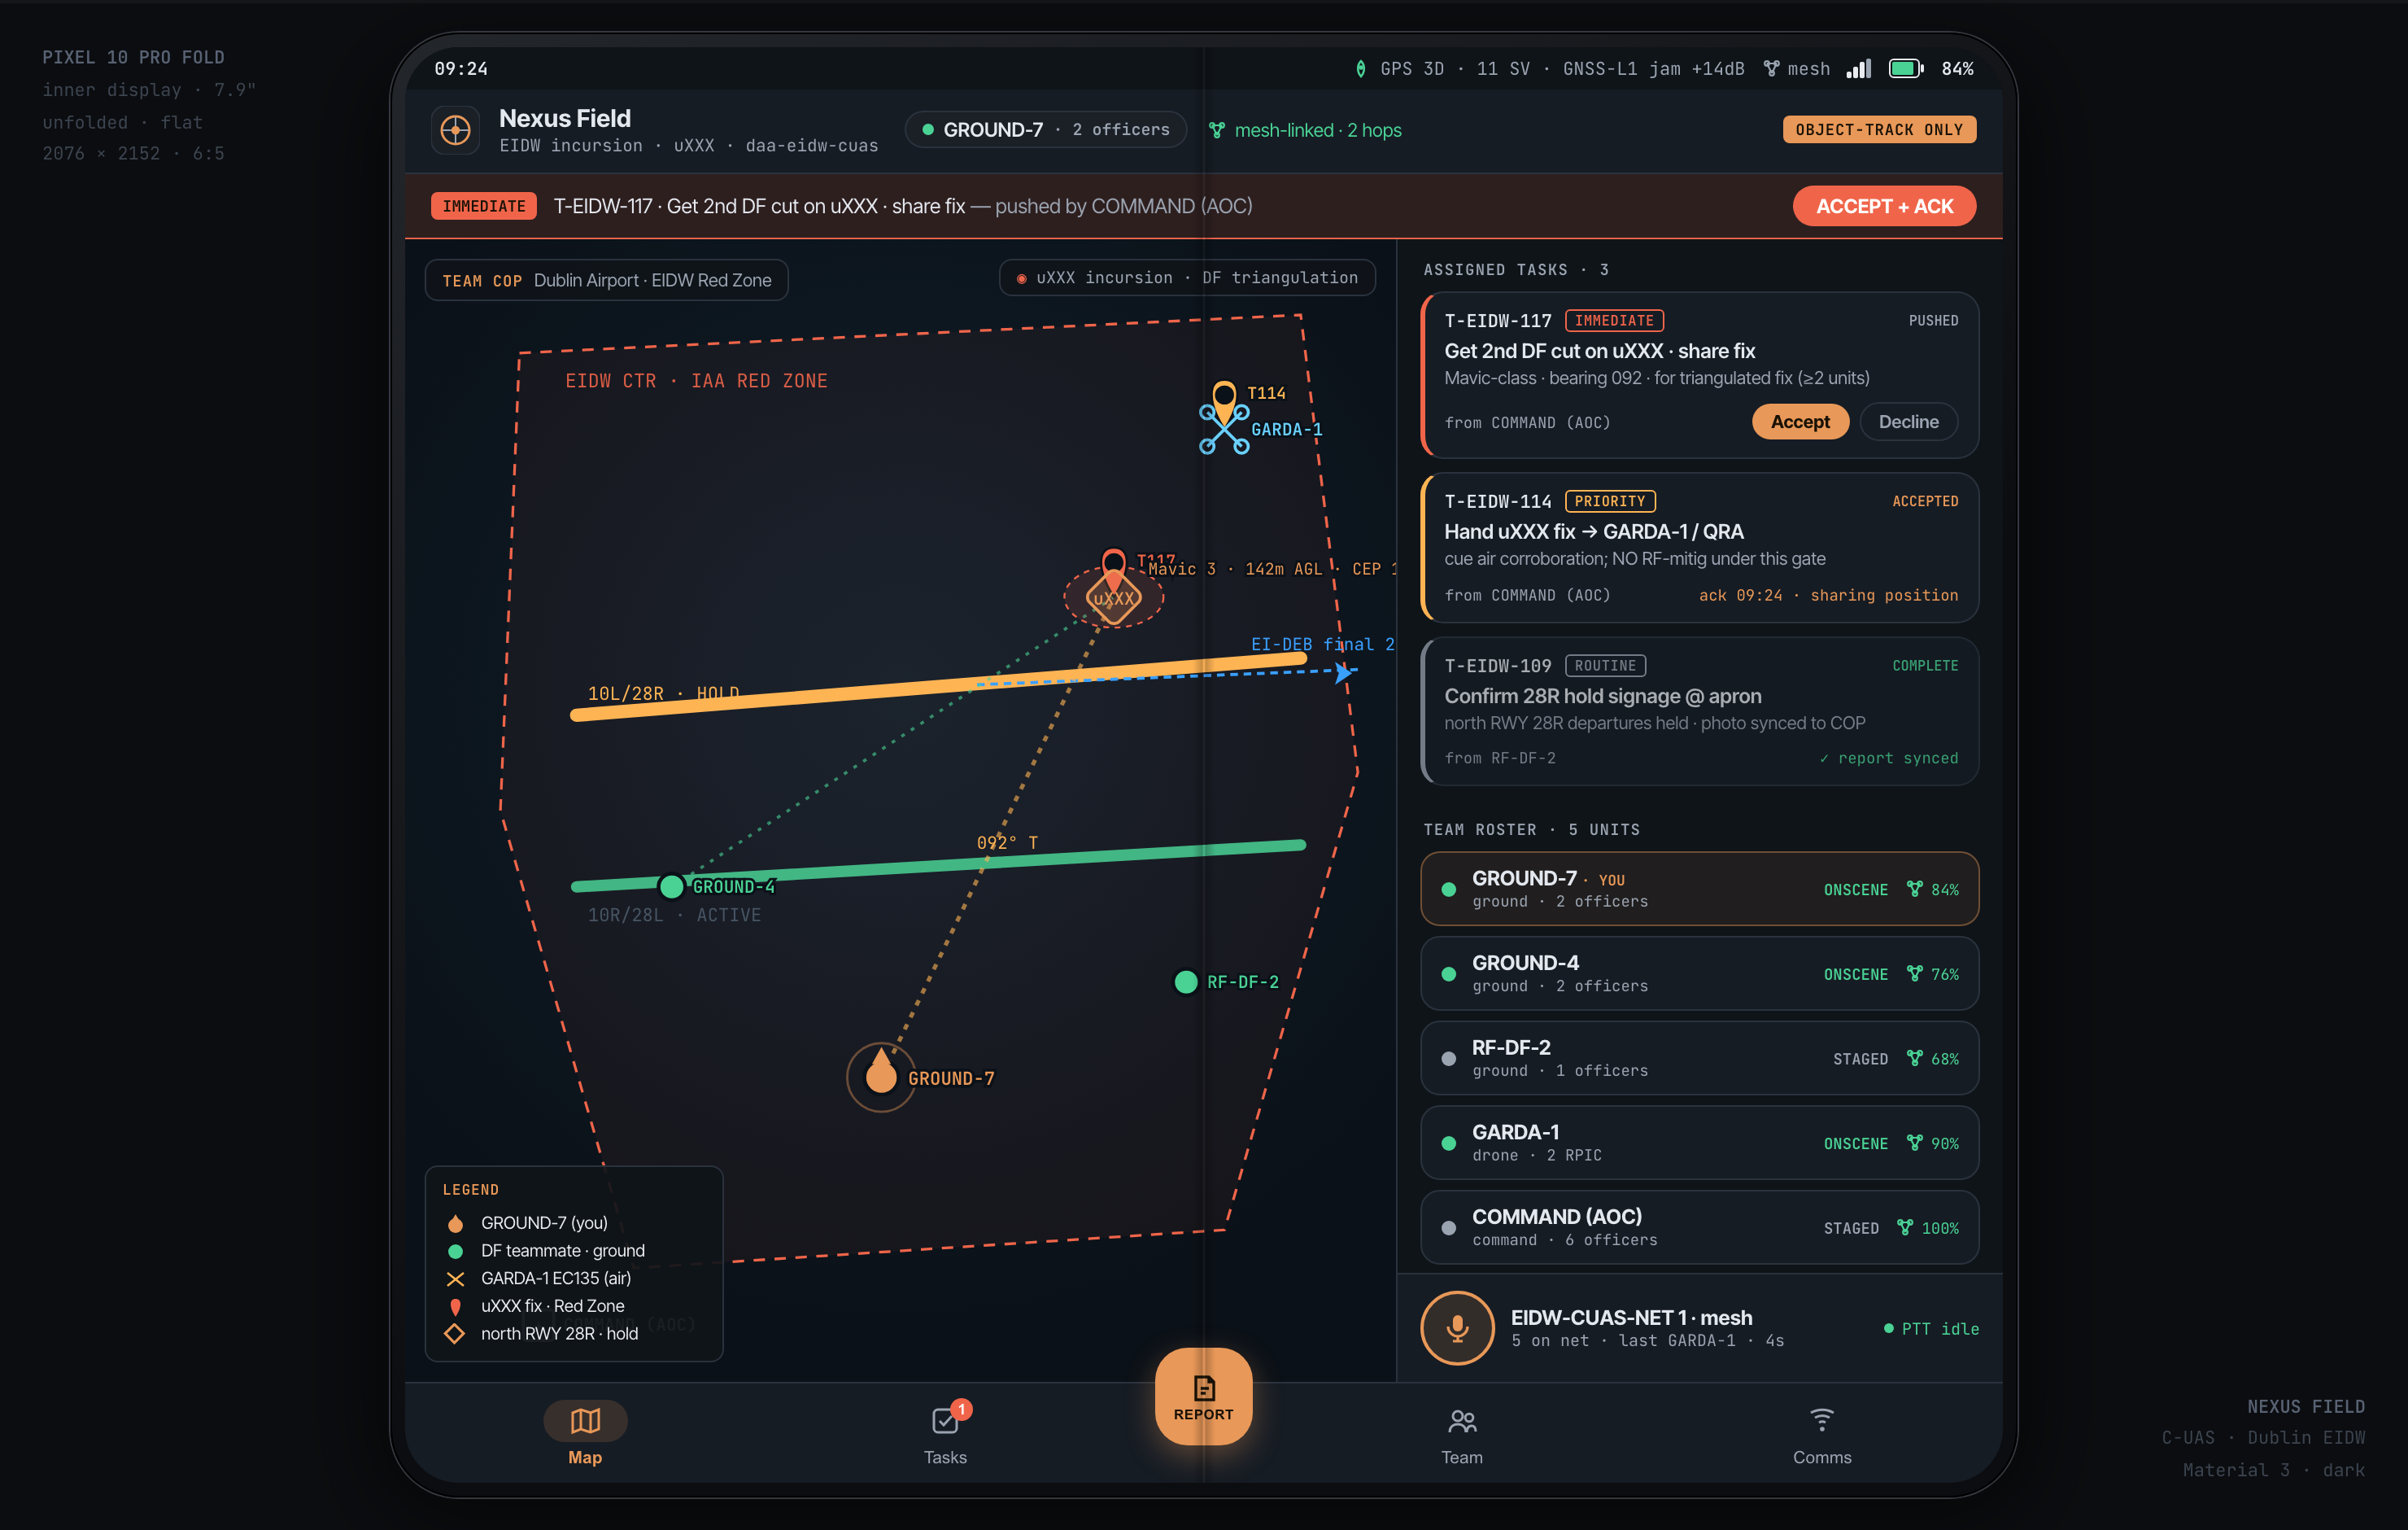Select the uXXX intruder diamond on map

[x=1113, y=598]
